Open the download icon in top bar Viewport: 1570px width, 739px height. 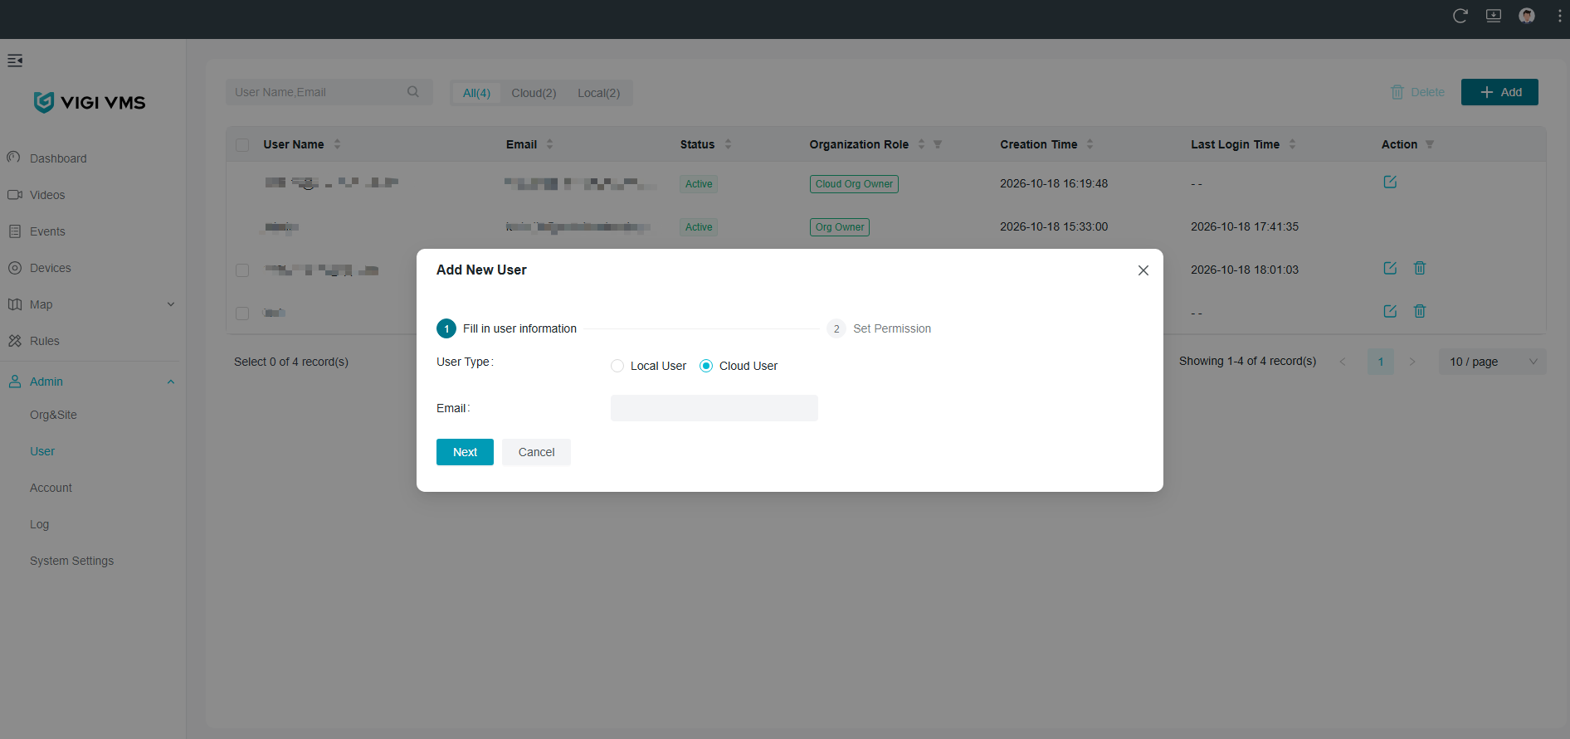pyautogui.click(x=1494, y=16)
